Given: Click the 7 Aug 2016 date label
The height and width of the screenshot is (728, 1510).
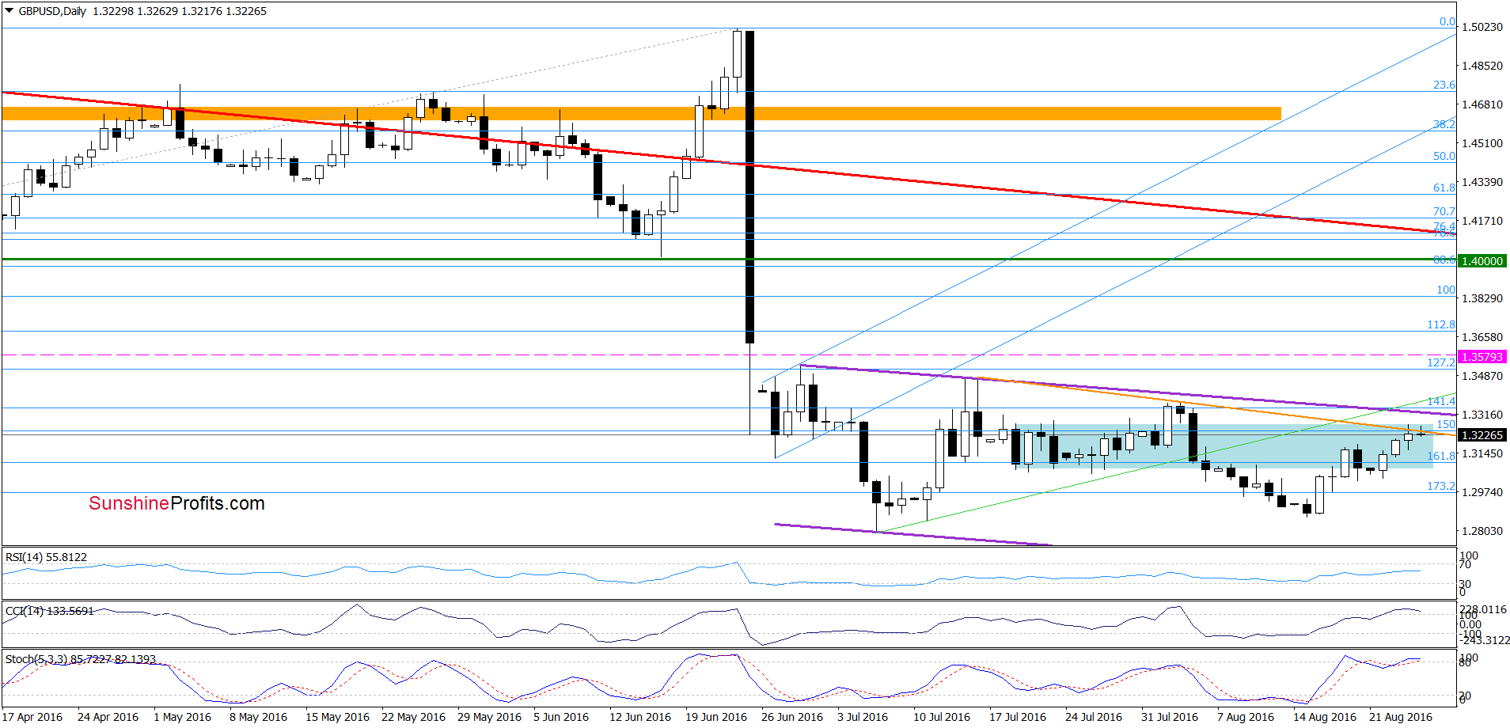Looking at the screenshot, I should (x=1246, y=717).
